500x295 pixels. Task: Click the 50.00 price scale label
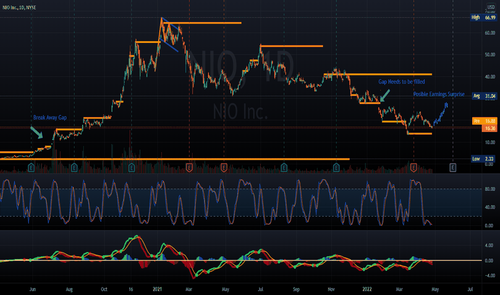coord(490,55)
